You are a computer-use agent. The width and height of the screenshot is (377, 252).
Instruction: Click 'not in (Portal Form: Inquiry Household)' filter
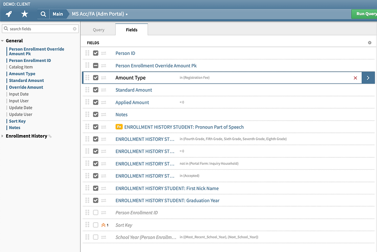pyautogui.click(x=209, y=164)
